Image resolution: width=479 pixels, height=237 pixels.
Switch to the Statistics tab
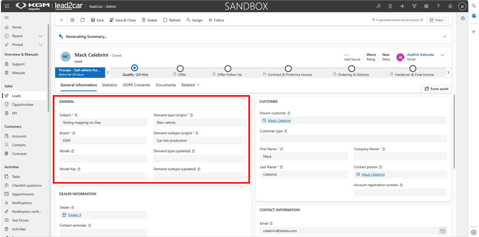(x=109, y=85)
